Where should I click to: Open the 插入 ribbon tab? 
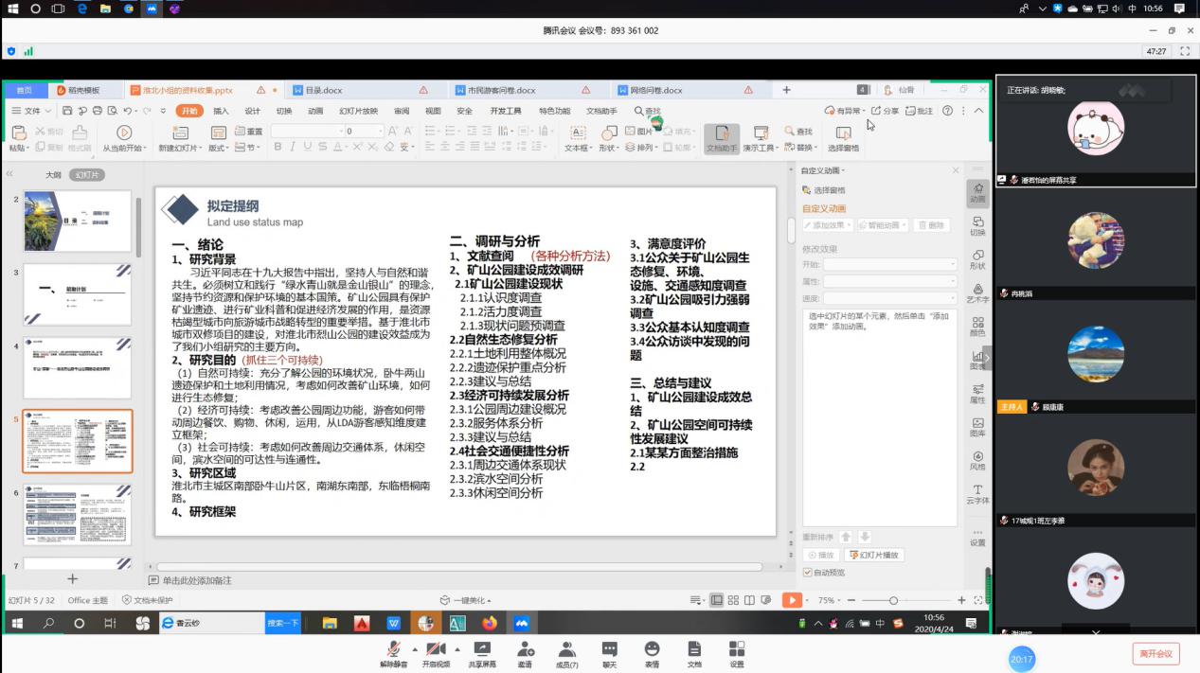[x=221, y=111]
